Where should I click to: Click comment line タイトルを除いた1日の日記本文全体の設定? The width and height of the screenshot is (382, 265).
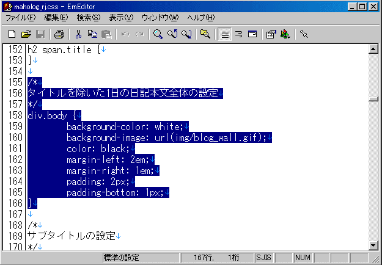click(122, 93)
